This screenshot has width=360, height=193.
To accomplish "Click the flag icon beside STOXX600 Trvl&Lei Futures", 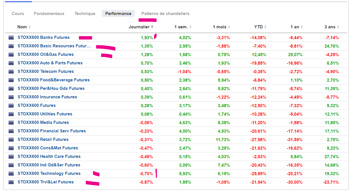I will coord(11,182).
